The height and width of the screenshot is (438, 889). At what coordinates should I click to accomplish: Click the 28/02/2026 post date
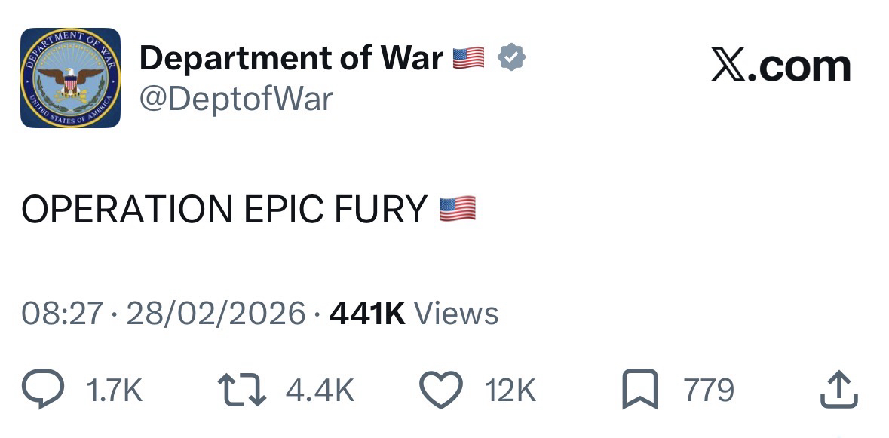click(216, 314)
